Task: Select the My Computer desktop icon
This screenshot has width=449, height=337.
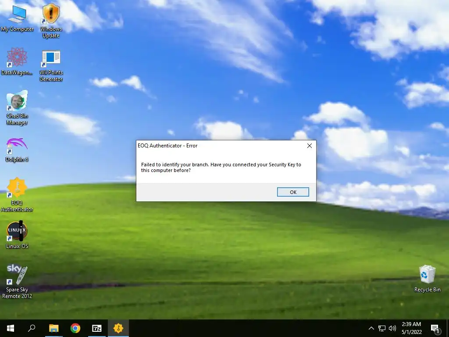Action: coord(17,18)
